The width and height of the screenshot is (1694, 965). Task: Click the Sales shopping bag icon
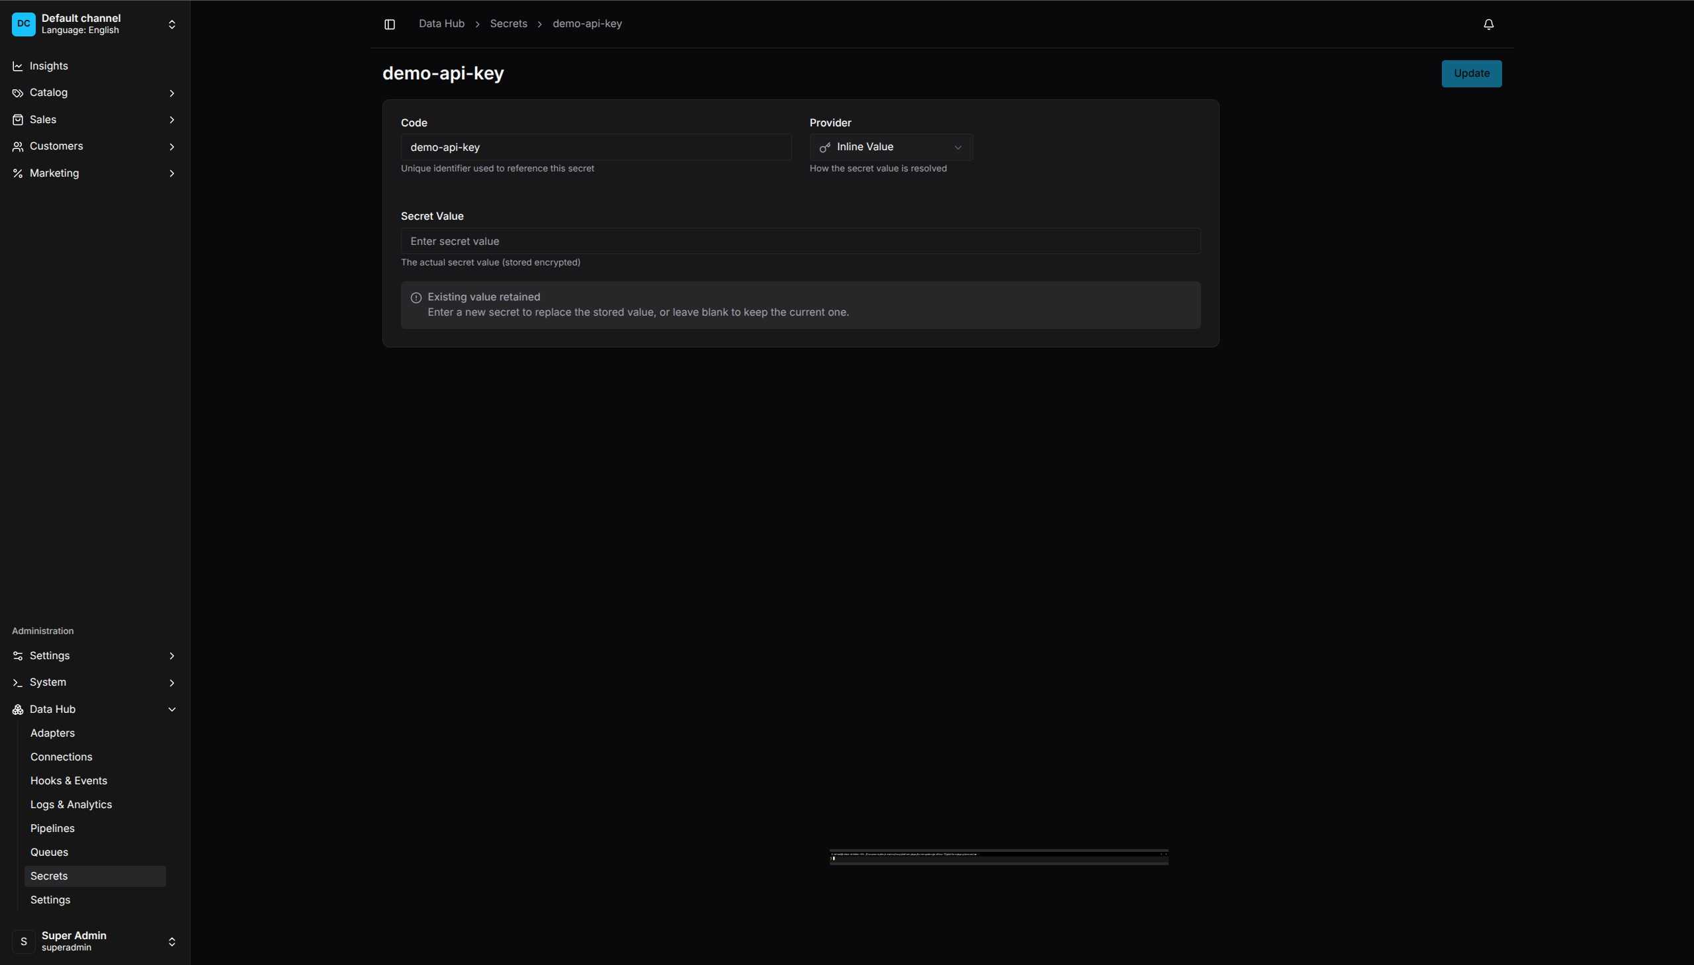coord(18,120)
